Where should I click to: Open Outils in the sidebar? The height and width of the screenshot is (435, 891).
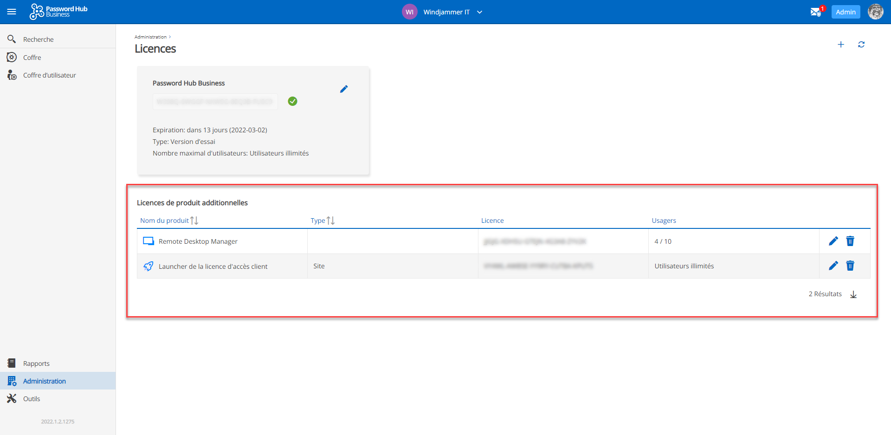pyautogui.click(x=32, y=399)
